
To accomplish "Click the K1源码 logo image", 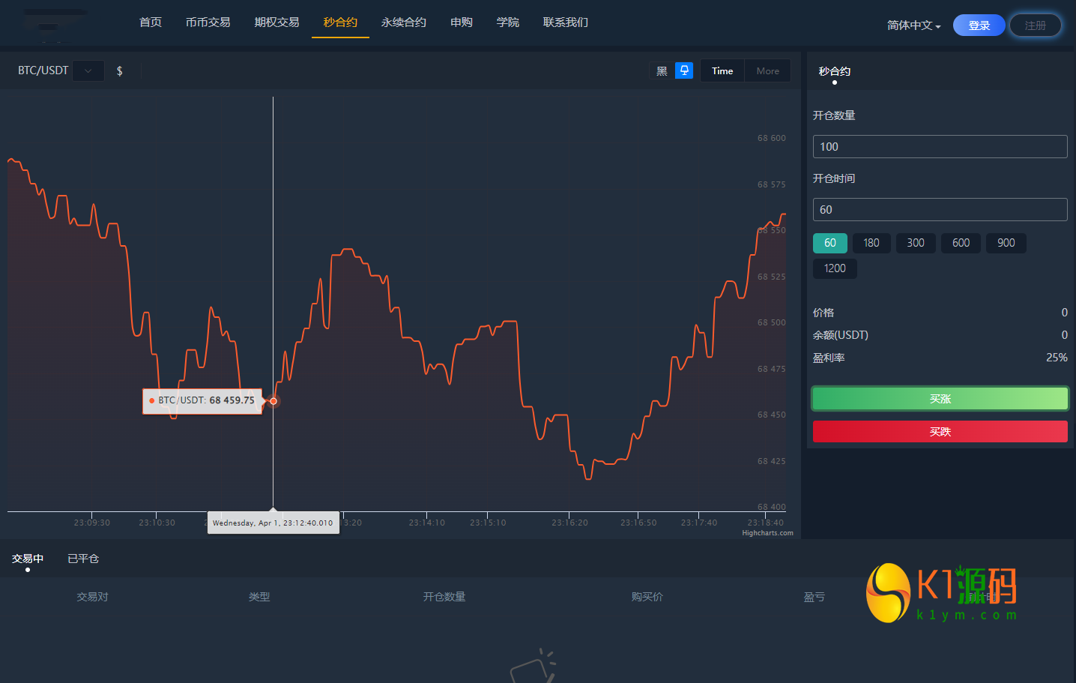I will 939,593.
